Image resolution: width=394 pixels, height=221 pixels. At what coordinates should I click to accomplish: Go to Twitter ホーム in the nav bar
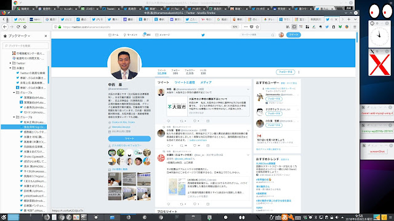(113, 35)
